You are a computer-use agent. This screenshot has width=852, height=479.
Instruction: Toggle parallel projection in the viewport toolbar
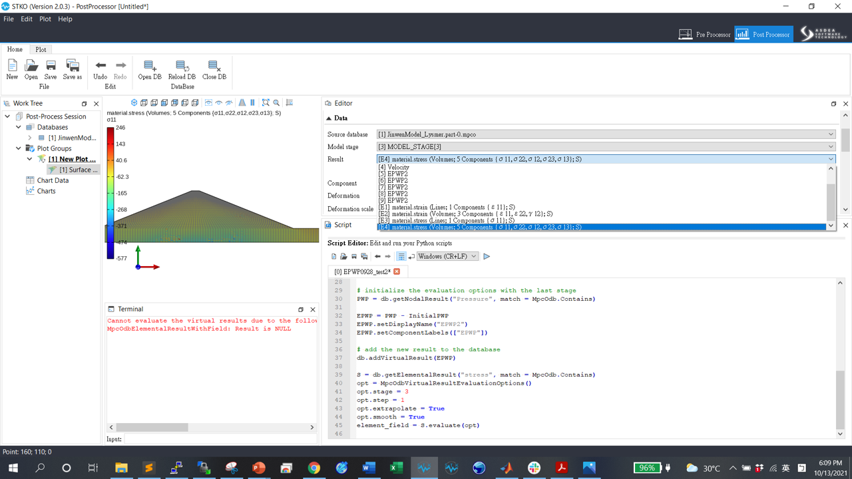coord(252,102)
